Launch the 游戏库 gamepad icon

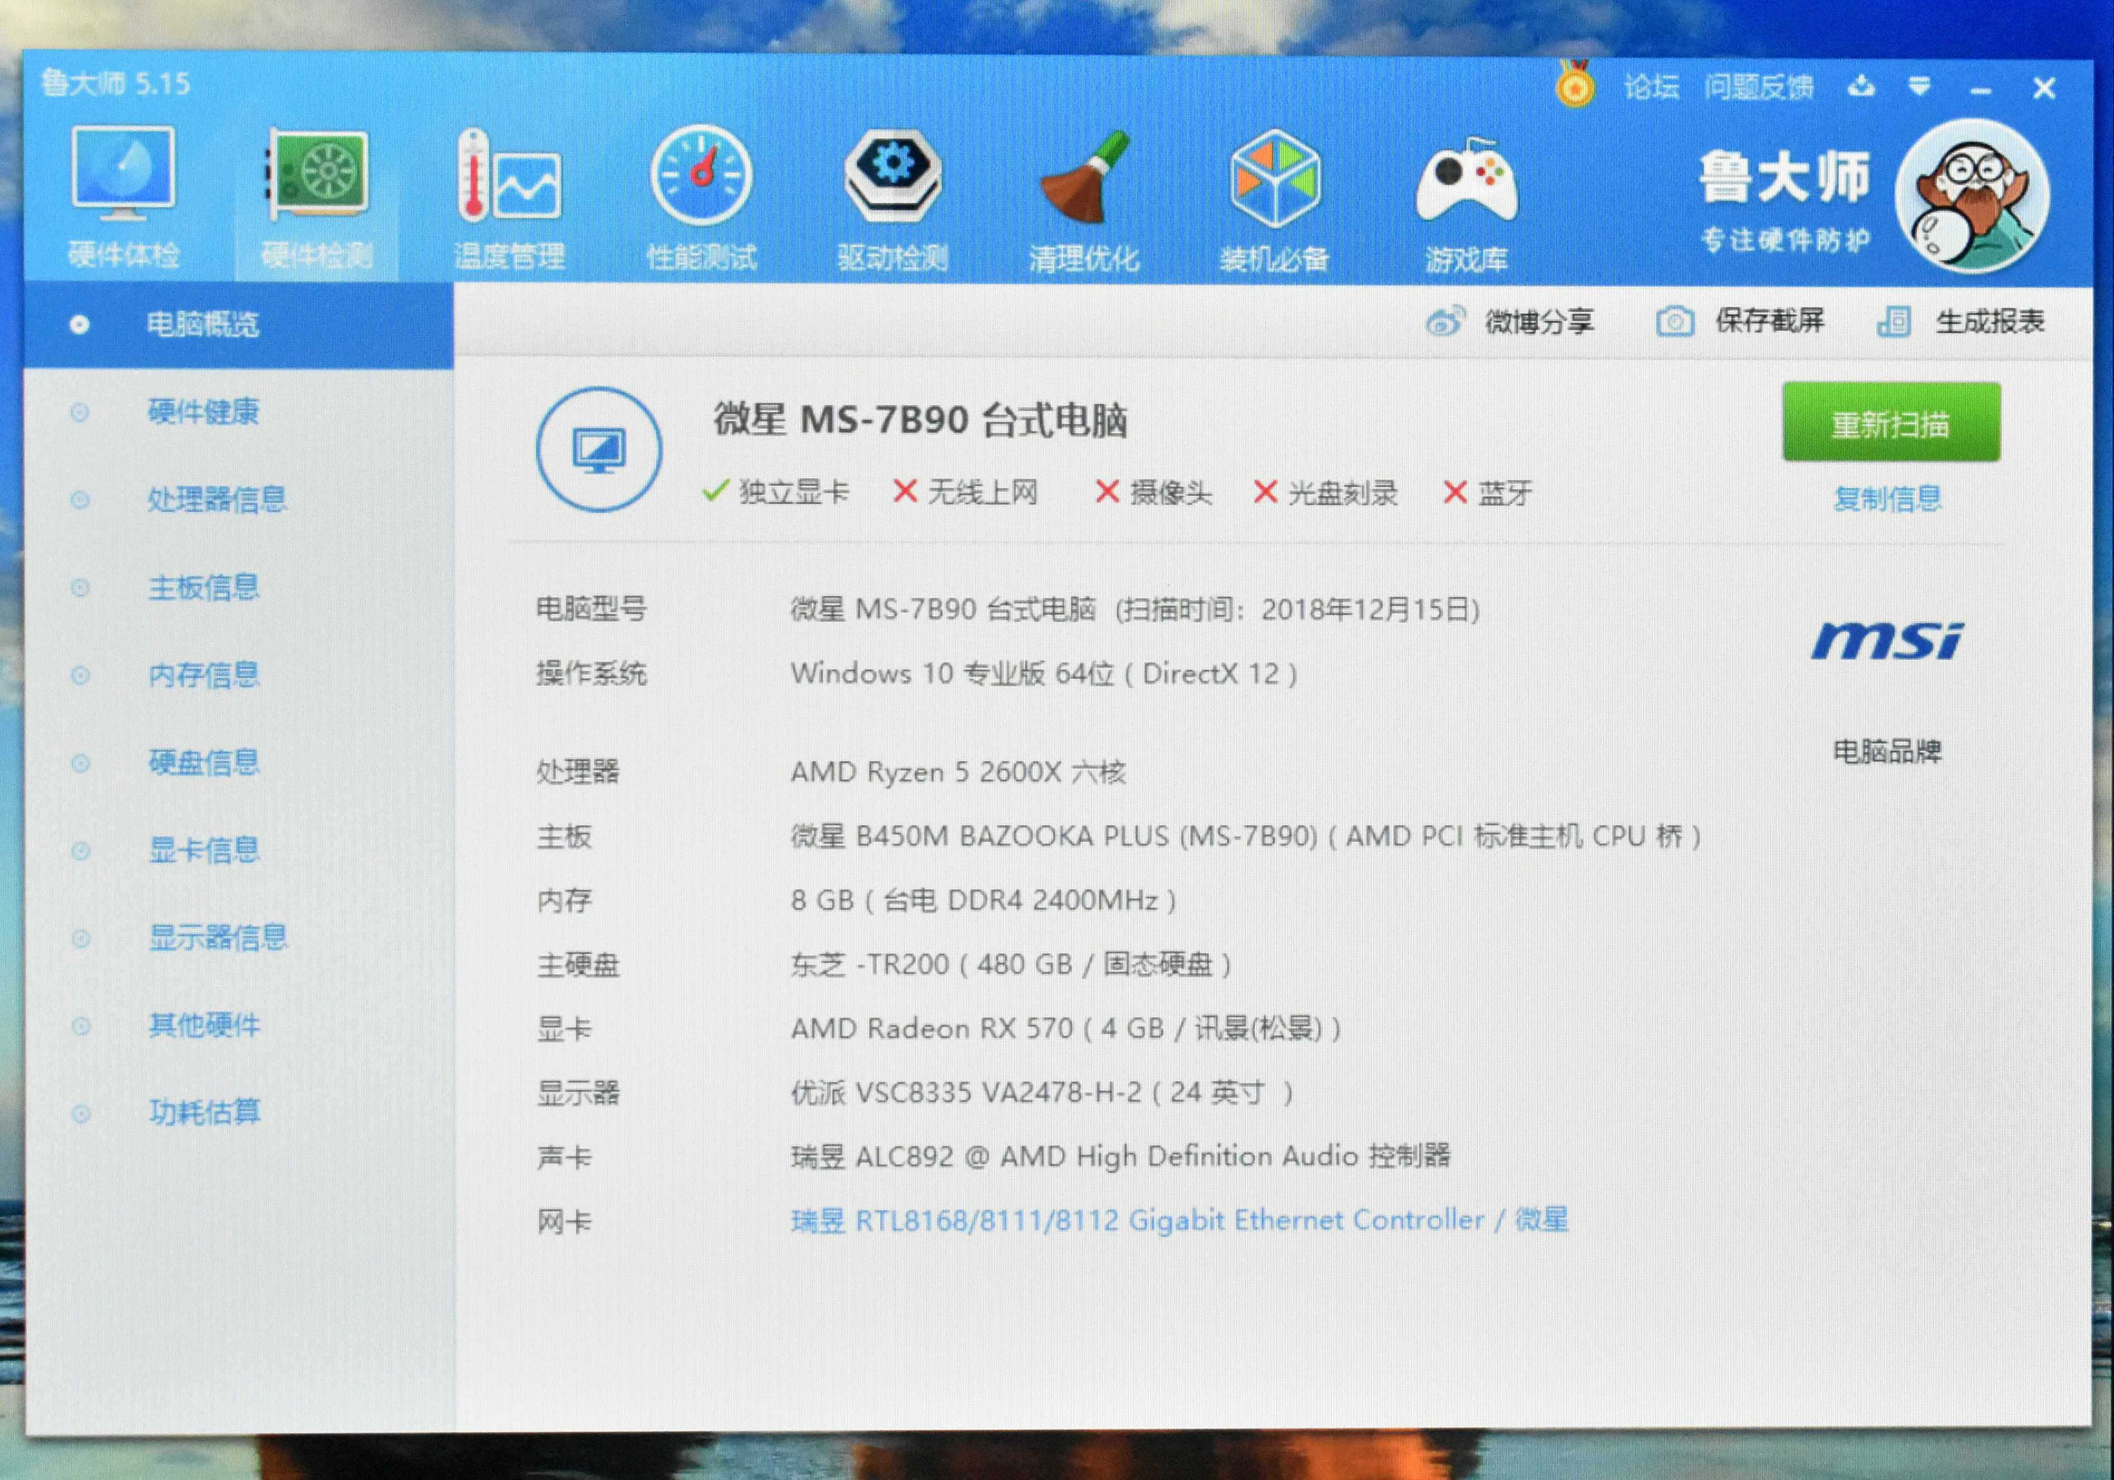coord(1466,181)
